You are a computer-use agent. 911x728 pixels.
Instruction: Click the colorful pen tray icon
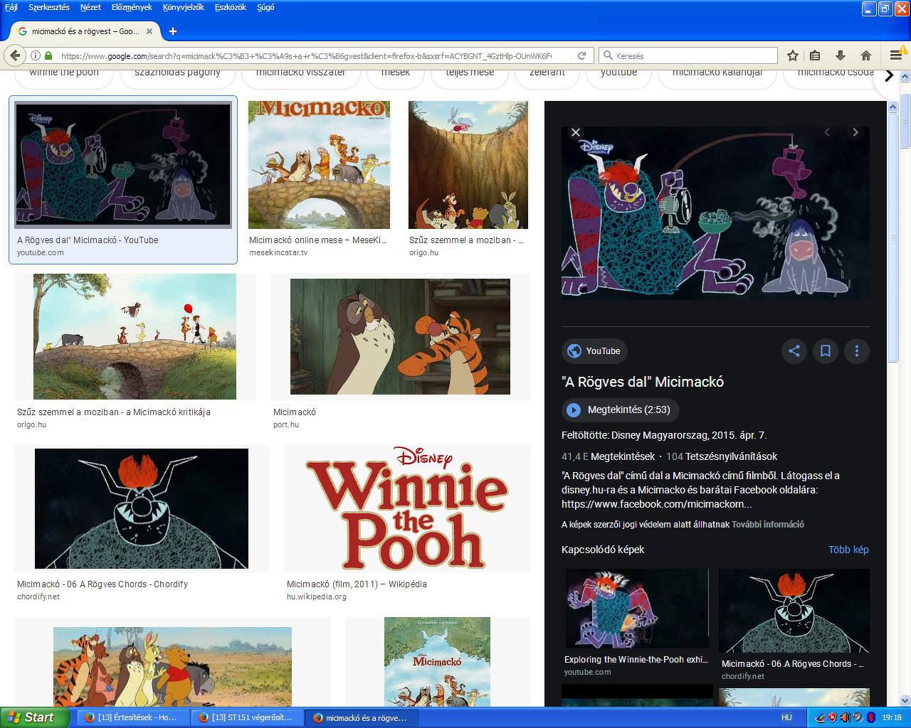pyautogui.click(x=820, y=717)
